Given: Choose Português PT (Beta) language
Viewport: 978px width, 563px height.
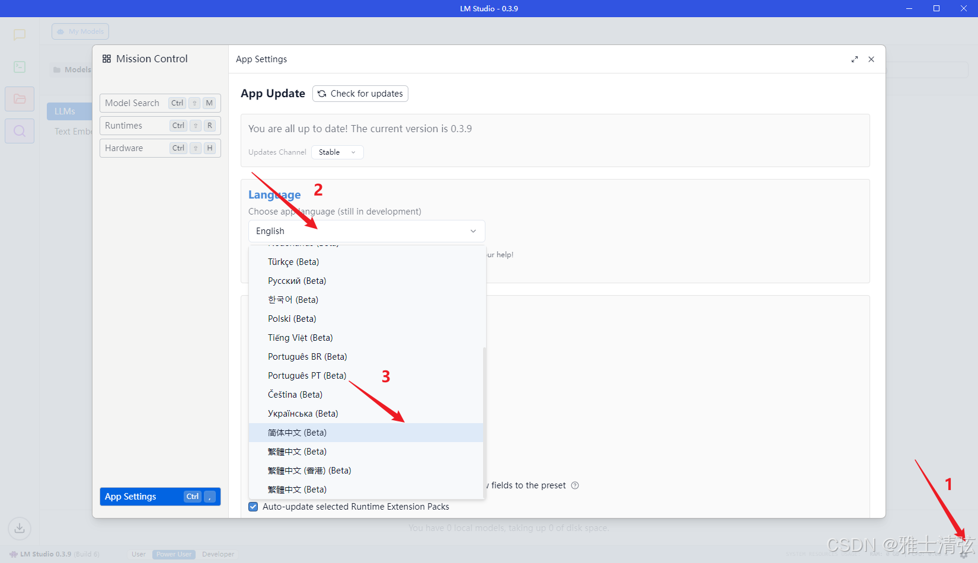Looking at the screenshot, I should pos(366,376).
